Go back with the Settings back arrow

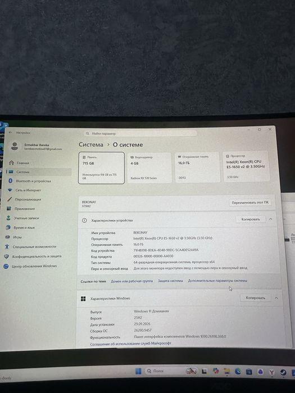coord(10,132)
